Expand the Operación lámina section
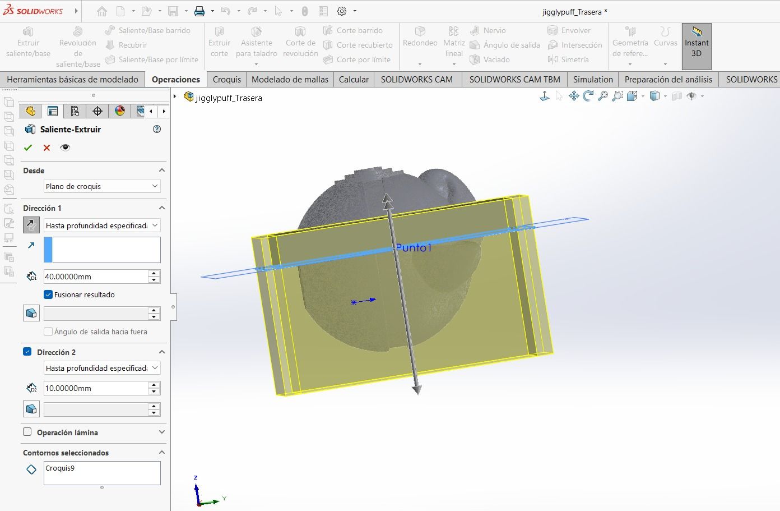780x511 pixels. (162, 432)
